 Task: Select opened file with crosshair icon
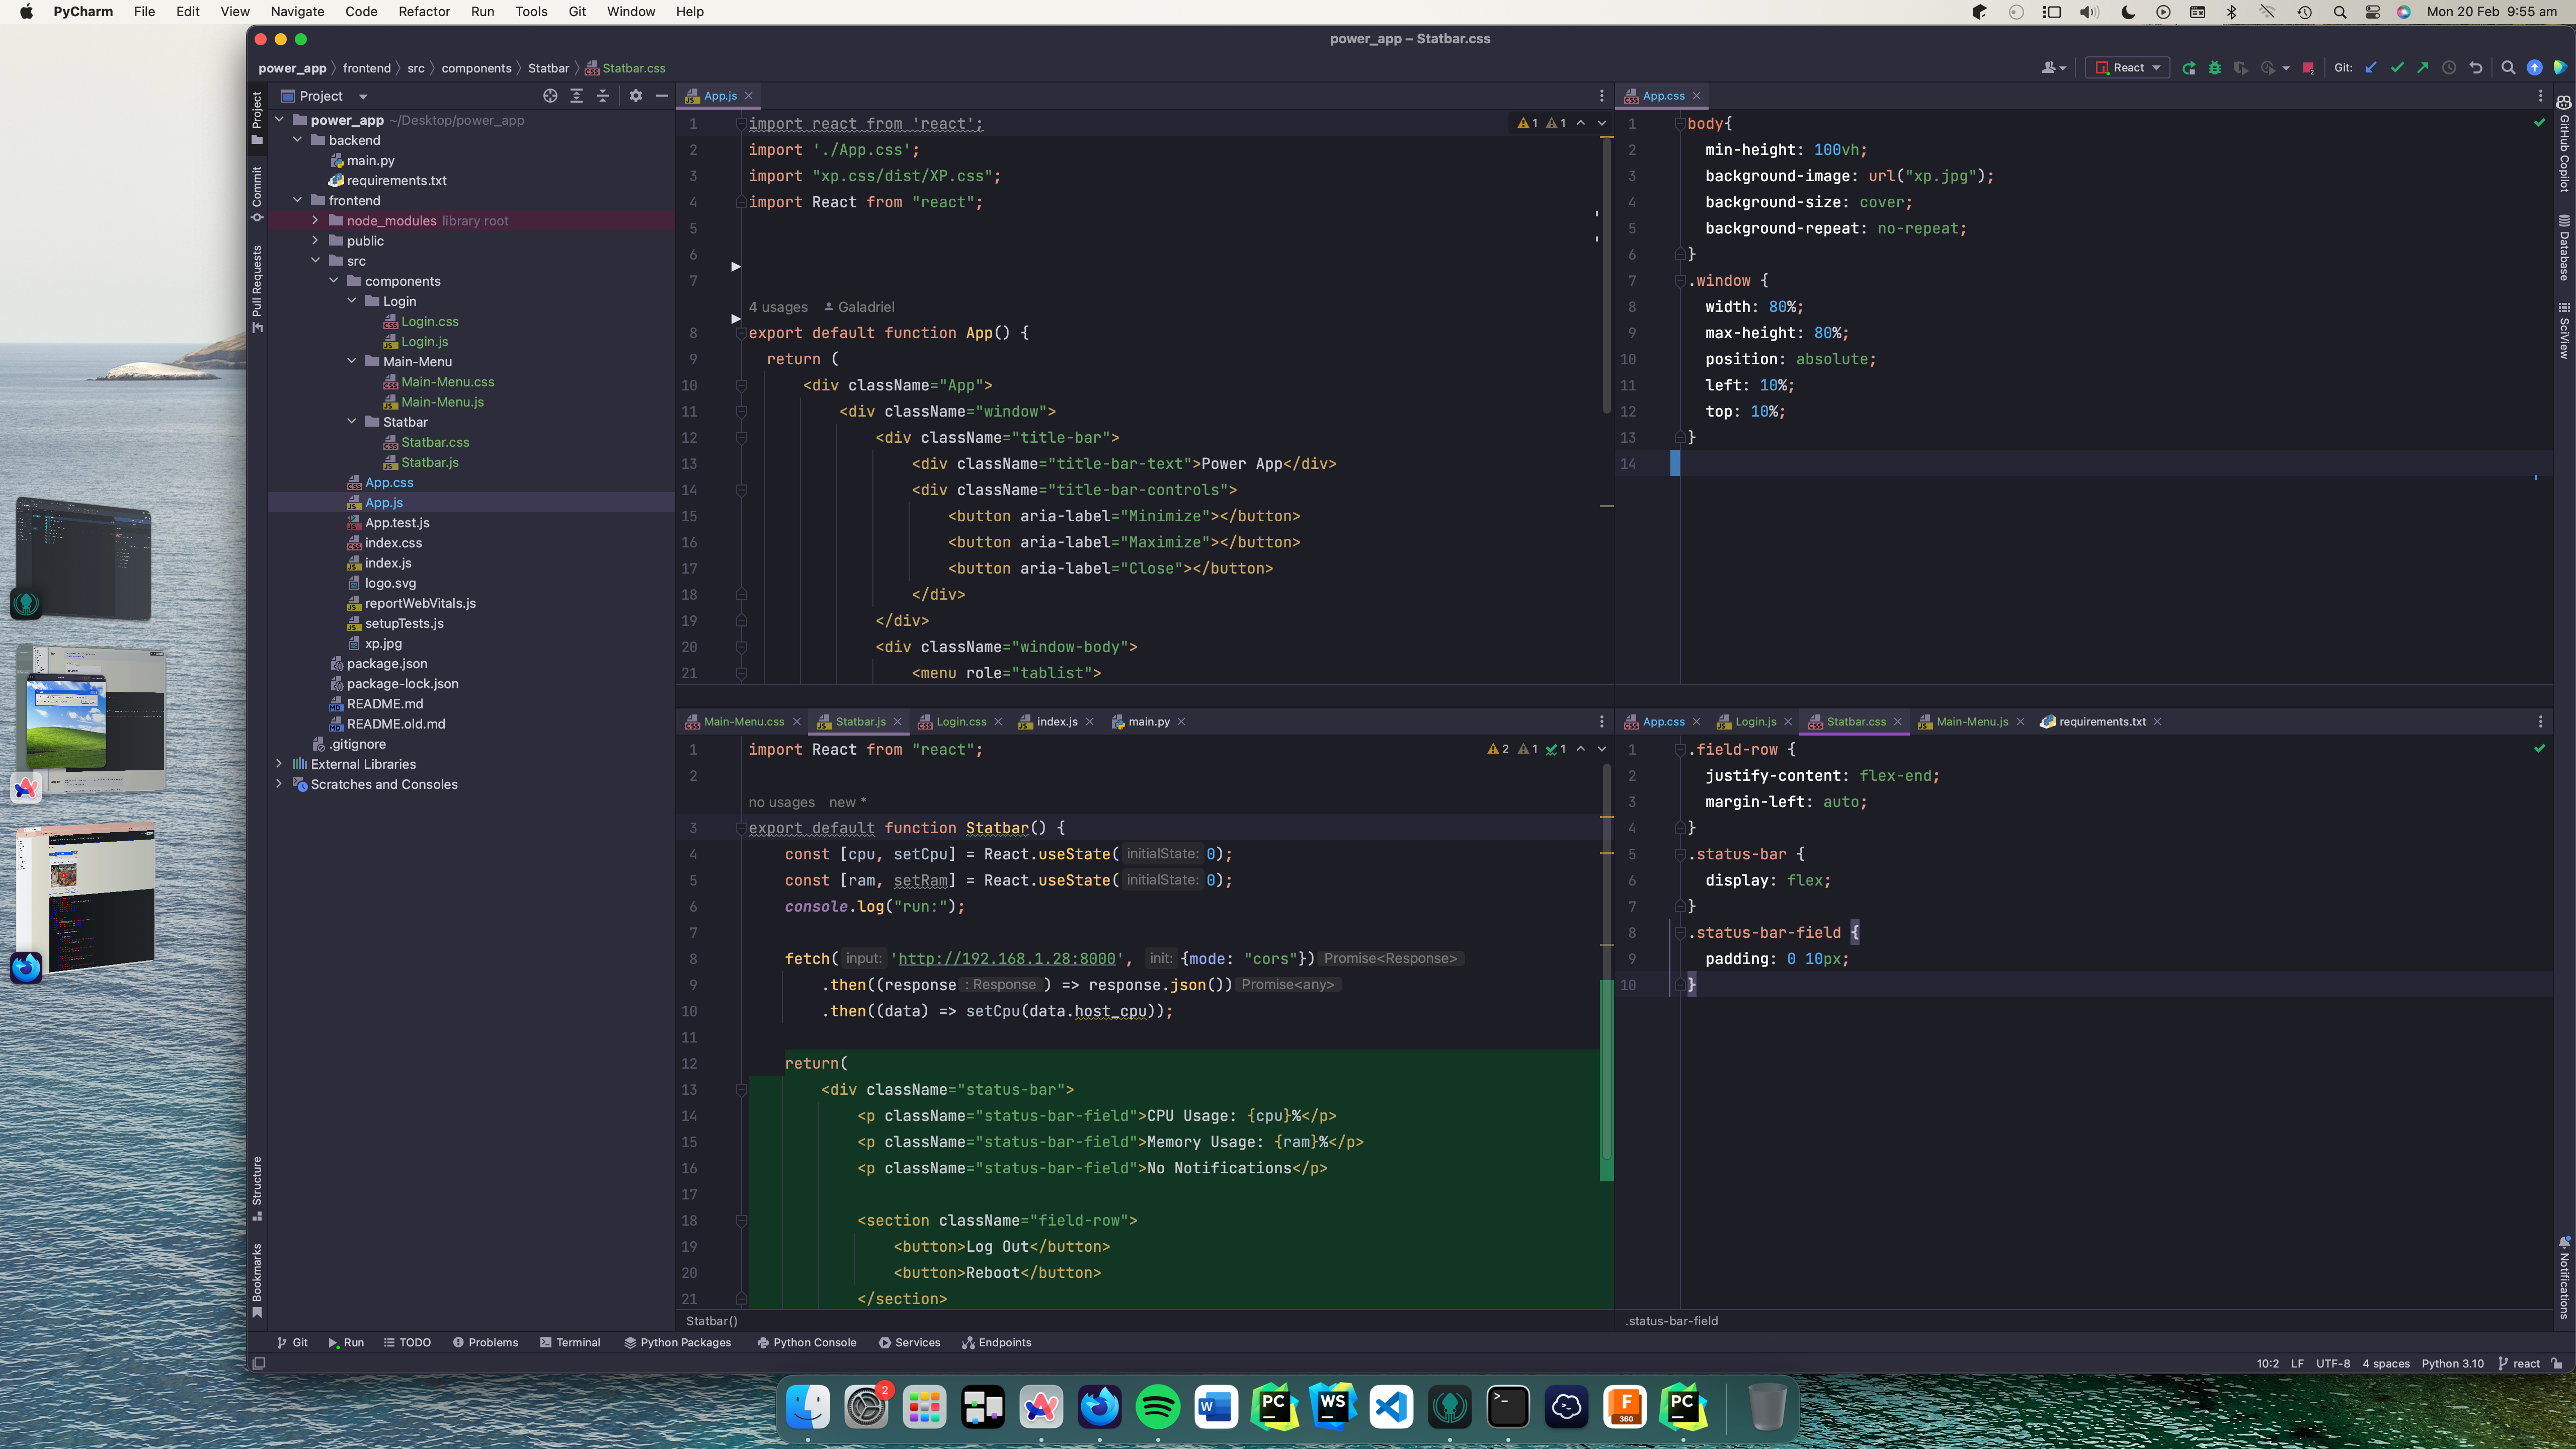550,96
